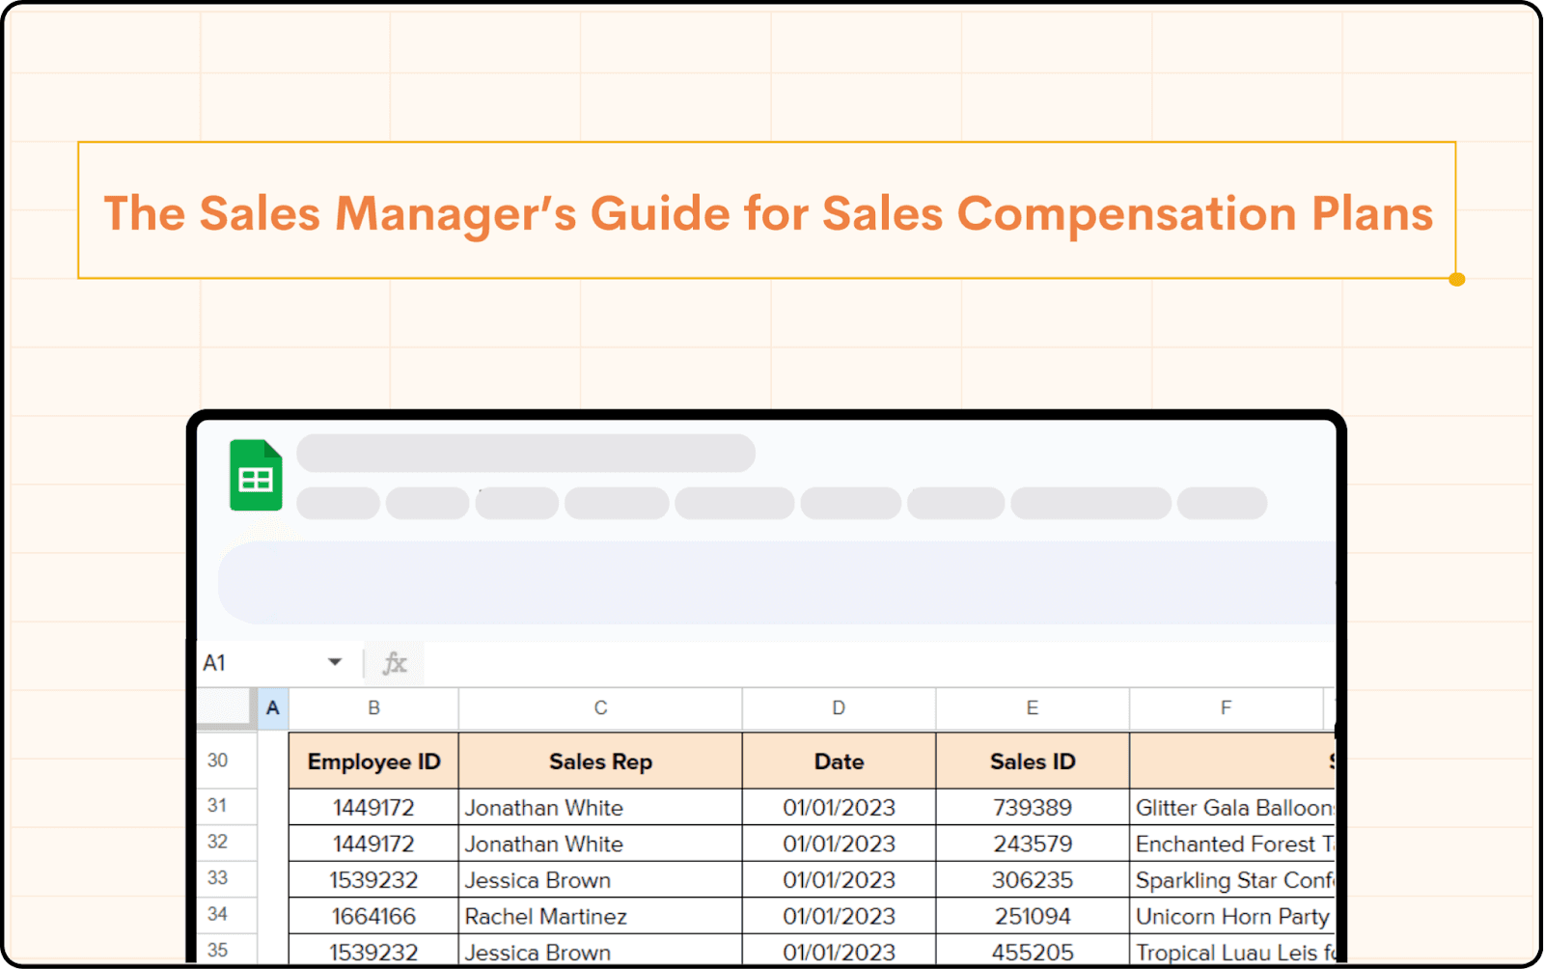The image size is (1544, 969).
Task: Click the Sales ID header cell
Action: pyautogui.click(x=1033, y=761)
